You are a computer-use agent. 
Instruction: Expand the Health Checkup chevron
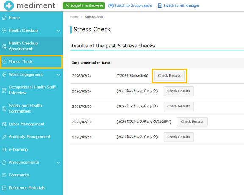(x=58, y=31)
